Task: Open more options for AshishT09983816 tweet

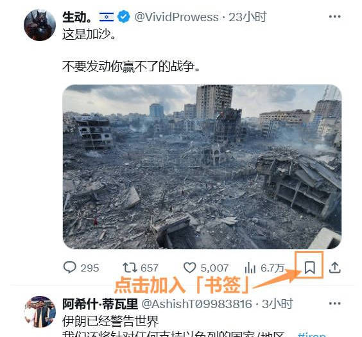Action: click(334, 303)
